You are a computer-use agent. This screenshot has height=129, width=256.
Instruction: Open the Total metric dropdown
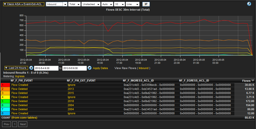coord(74,4)
